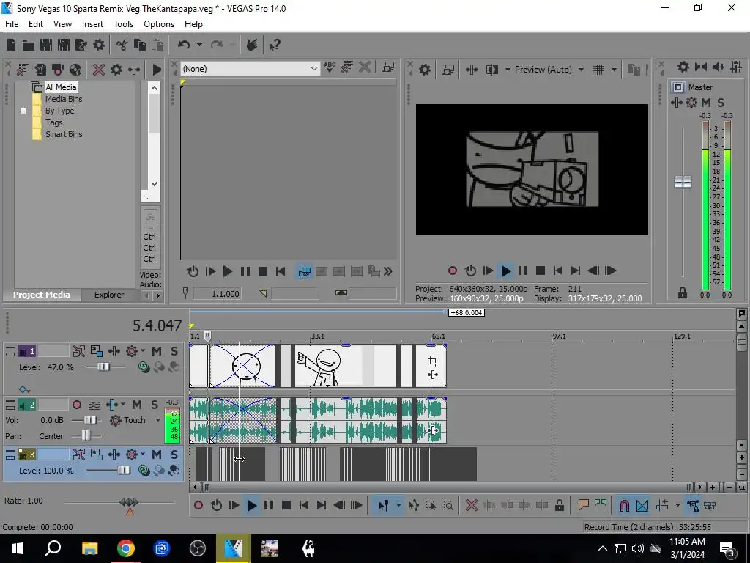The width and height of the screenshot is (750, 563).
Task: Create a new project with New icon
Action: (10, 45)
